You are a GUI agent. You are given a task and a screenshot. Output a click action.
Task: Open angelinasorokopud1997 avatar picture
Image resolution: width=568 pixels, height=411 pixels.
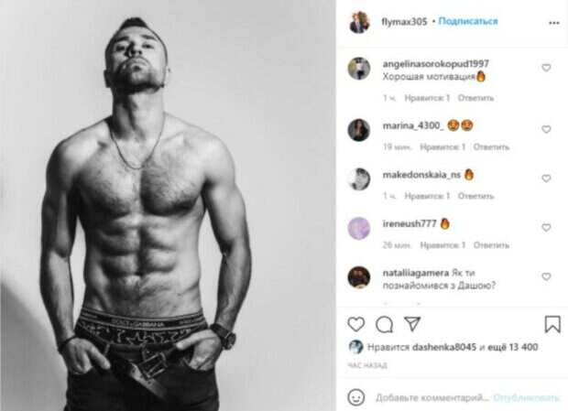pyautogui.click(x=359, y=69)
